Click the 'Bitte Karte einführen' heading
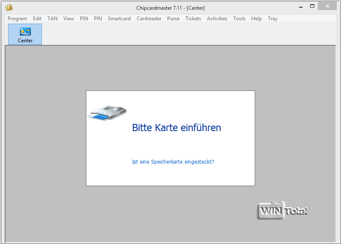This screenshot has width=341, height=244. [x=176, y=128]
